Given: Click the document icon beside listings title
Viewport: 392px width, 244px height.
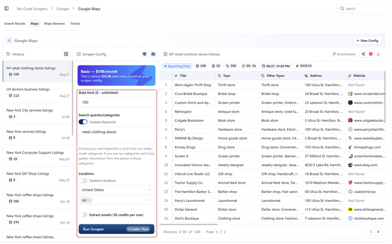Looking at the screenshot, I should tap(165, 54).
